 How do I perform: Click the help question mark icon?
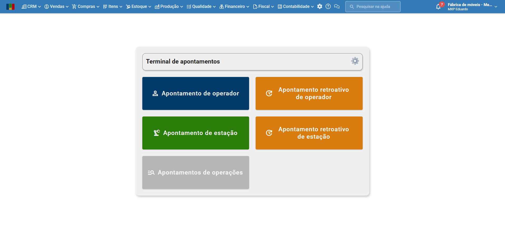click(328, 7)
